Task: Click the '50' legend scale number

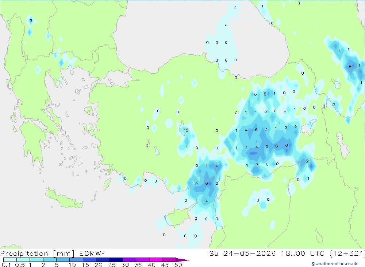Action: pos(178,265)
